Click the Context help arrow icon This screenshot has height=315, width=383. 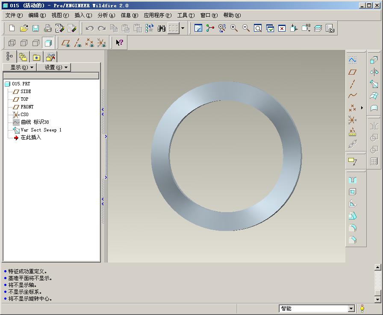tap(119, 43)
